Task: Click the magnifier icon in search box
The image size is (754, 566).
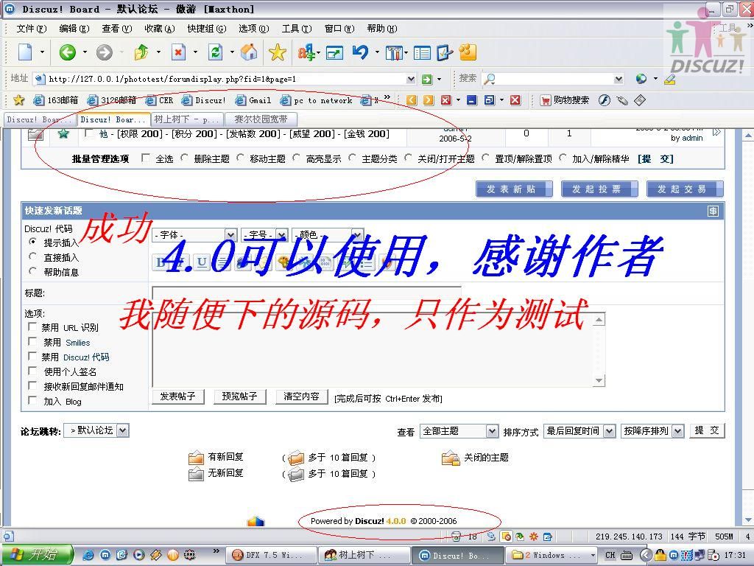Action: pyautogui.click(x=490, y=79)
